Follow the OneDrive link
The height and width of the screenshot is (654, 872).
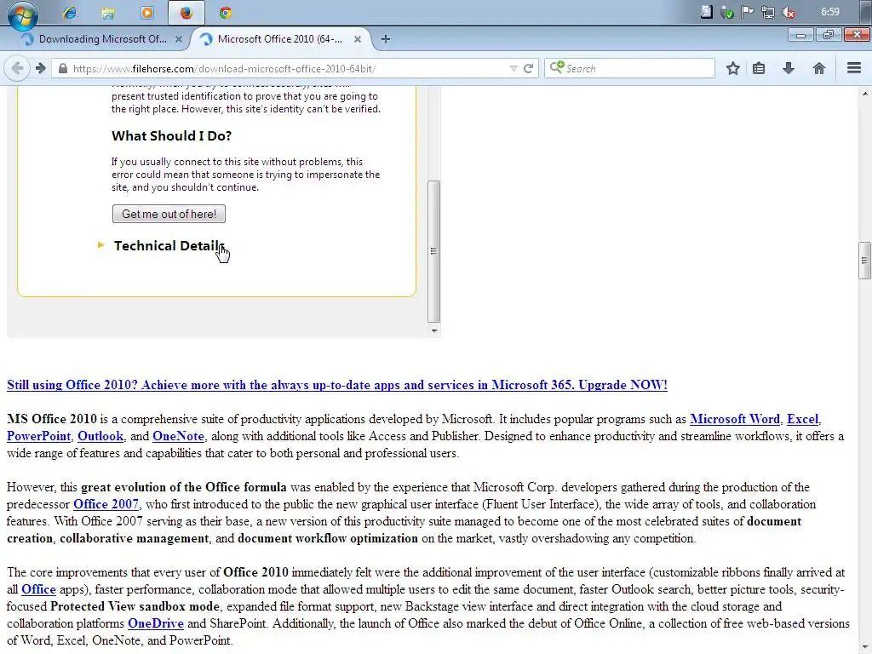click(x=156, y=623)
